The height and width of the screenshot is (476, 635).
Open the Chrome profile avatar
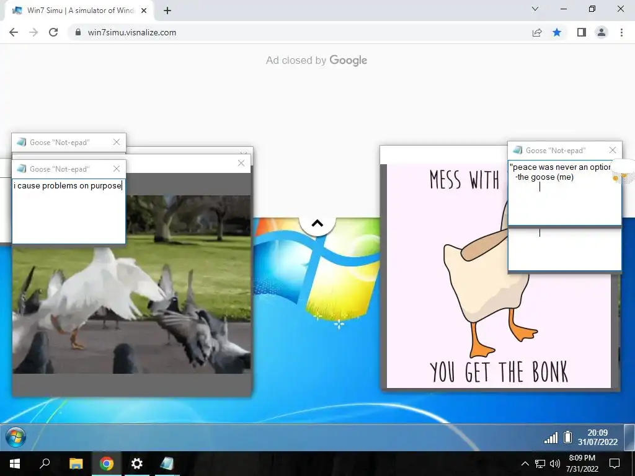[602, 32]
